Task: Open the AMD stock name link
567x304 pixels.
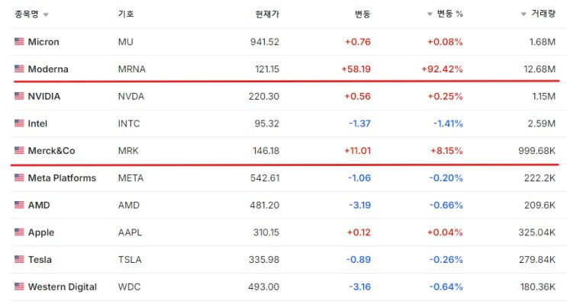Action: (39, 205)
